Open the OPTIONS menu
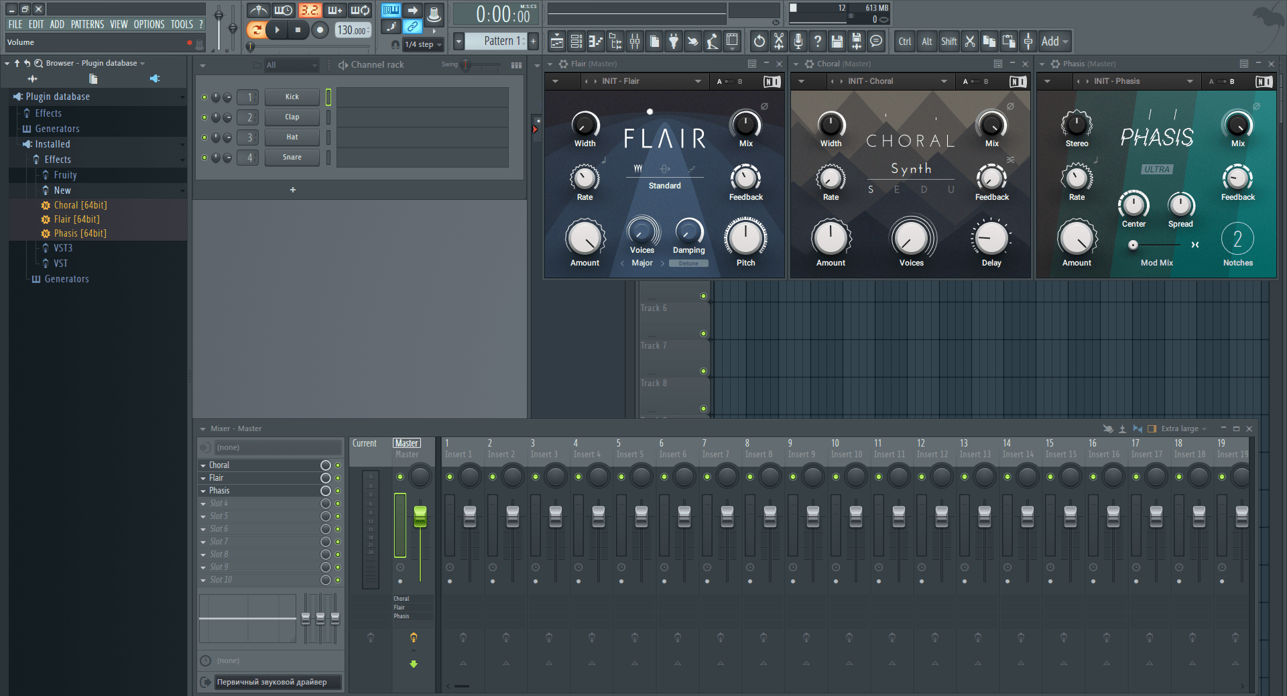 [149, 24]
